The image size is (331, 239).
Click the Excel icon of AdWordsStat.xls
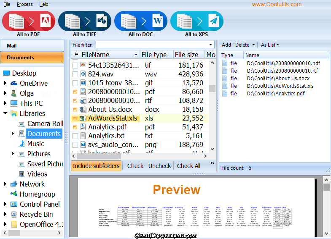click(x=83, y=118)
